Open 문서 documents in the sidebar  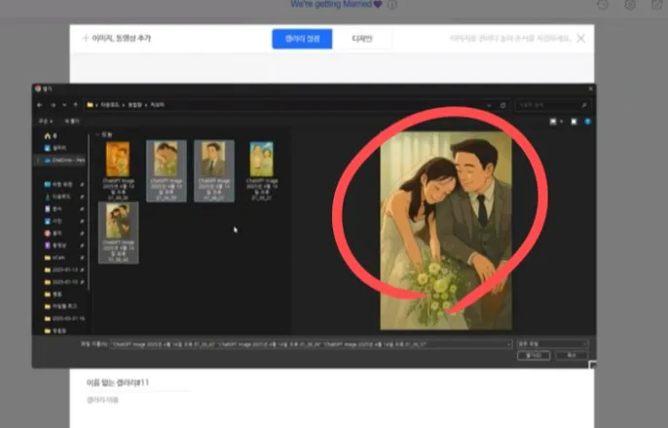pyautogui.click(x=54, y=209)
